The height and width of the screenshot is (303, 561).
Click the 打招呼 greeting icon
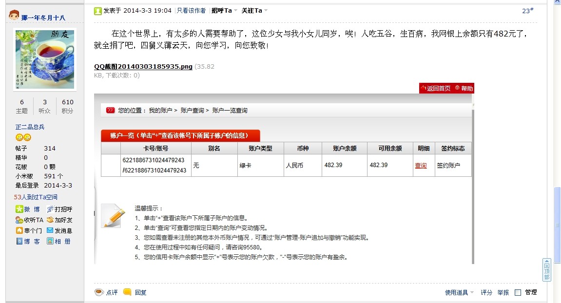pos(50,209)
